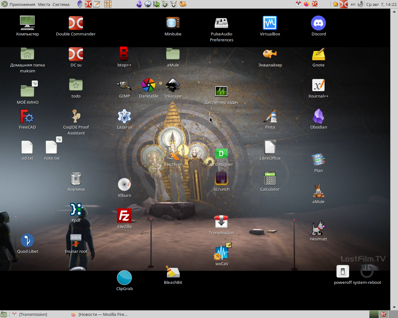Open the Корзина trash icon
This screenshot has width=398, height=318.
pyautogui.click(x=76, y=179)
